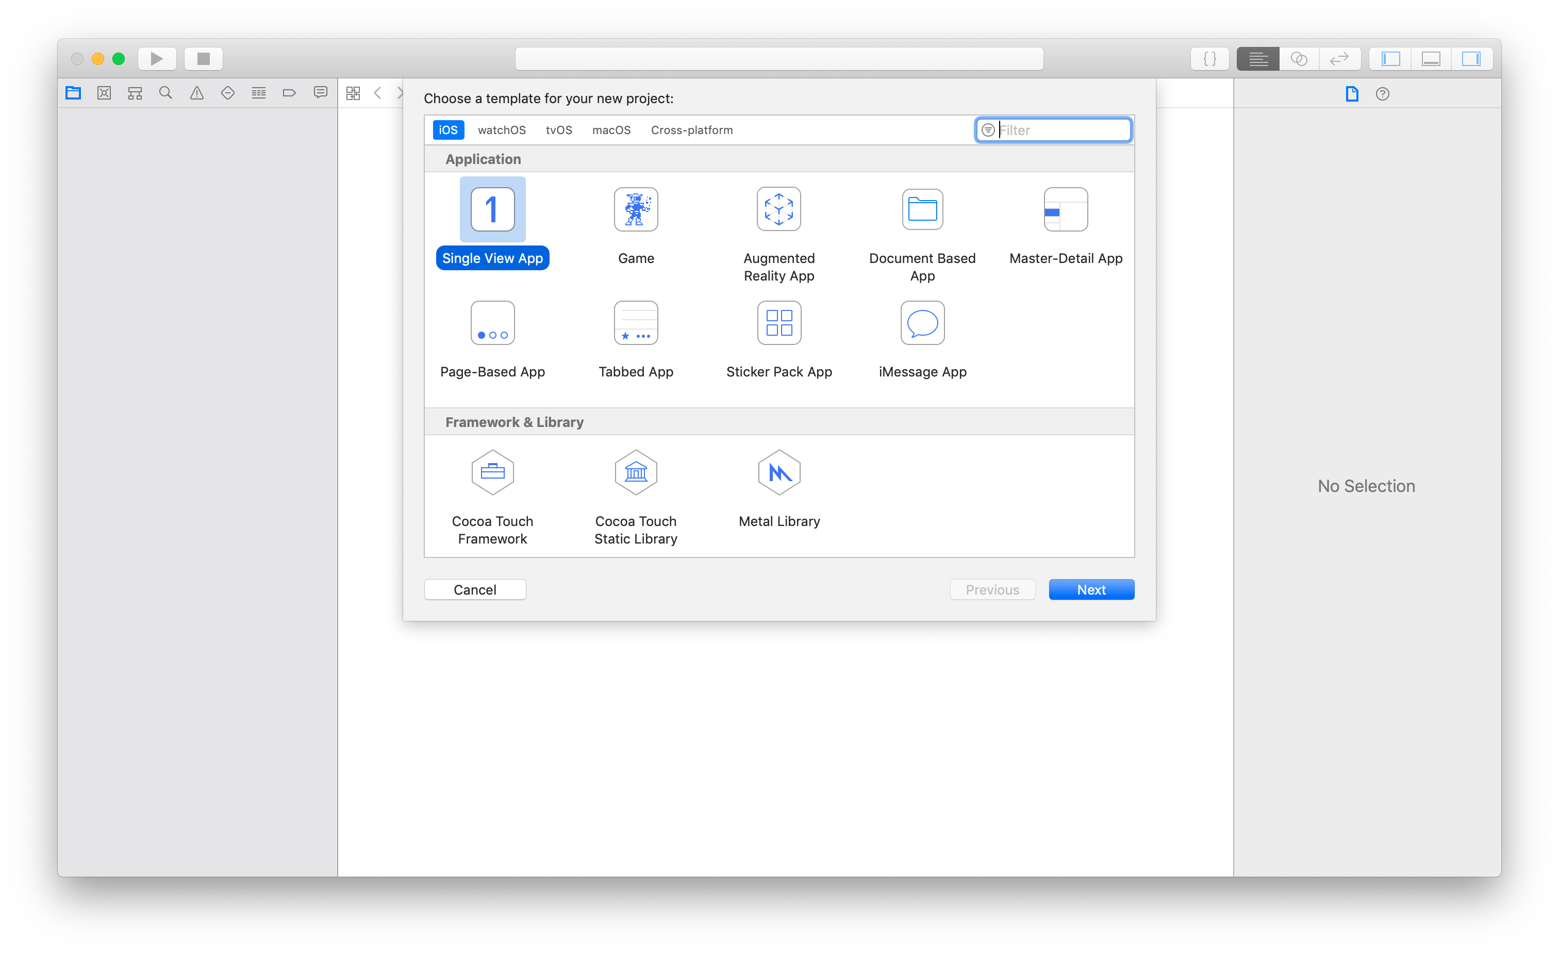The width and height of the screenshot is (1559, 953).
Task: Open the filter options icon in Filter field
Action: point(988,130)
